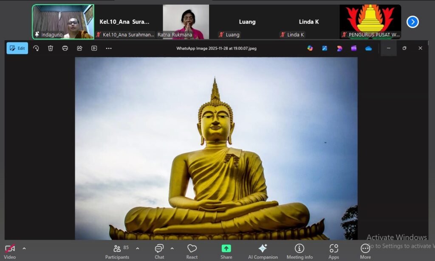The height and width of the screenshot is (261, 435).
Task: Click the Edit button in Photos
Action: pyautogui.click(x=17, y=48)
